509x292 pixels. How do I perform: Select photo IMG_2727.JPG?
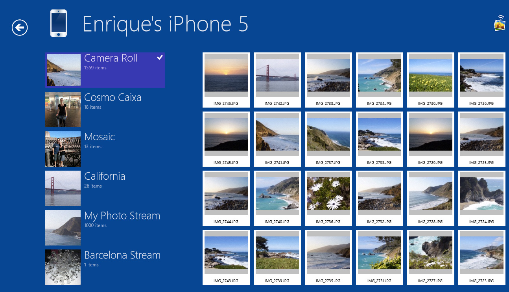(431, 257)
